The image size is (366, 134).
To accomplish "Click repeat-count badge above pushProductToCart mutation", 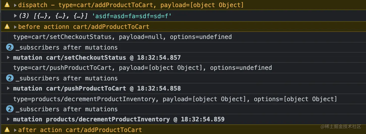I will (10, 78).
